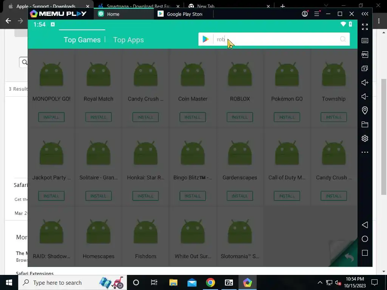Select the Google Play Store tab in MEmu
Screen dimensions: 387x290
(184, 14)
